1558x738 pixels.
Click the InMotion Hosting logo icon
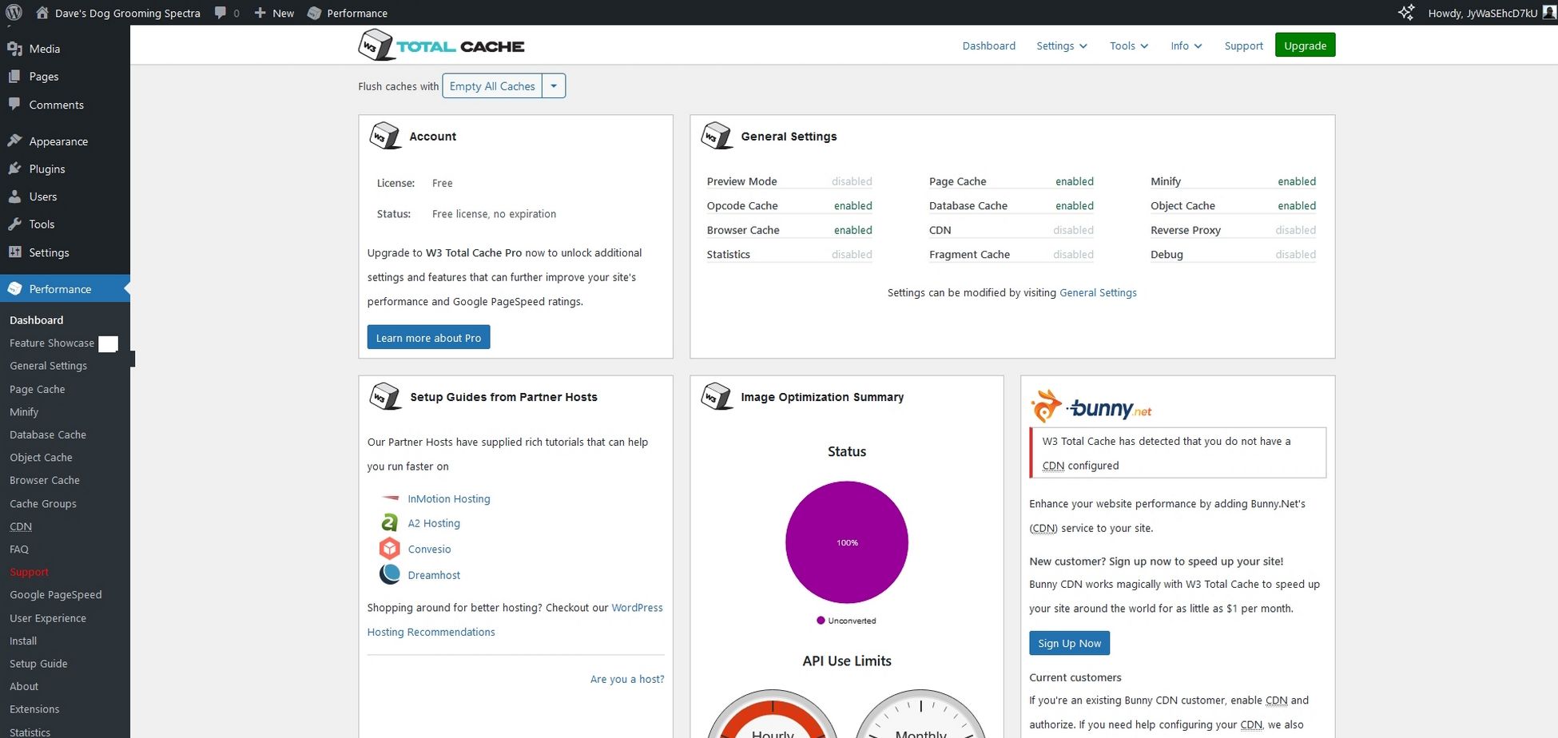click(390, 498)
